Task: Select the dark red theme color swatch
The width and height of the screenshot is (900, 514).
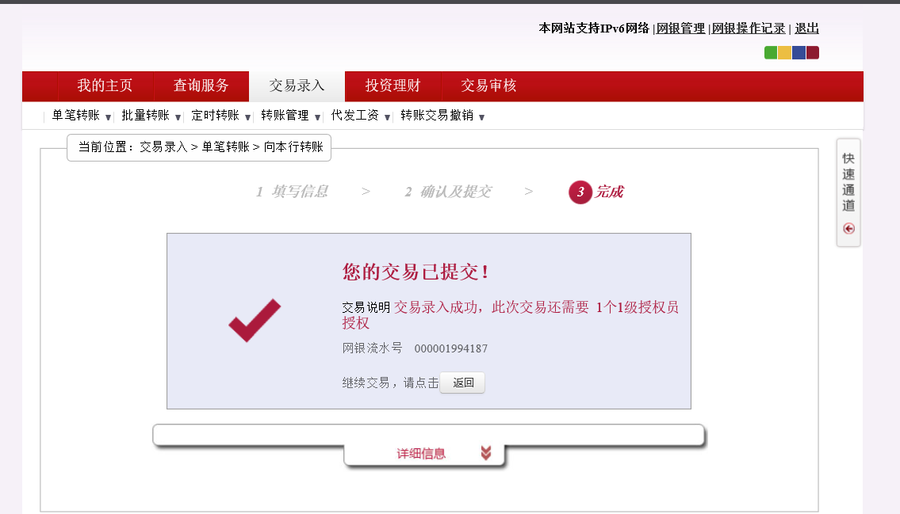Action: coord(812,53)
